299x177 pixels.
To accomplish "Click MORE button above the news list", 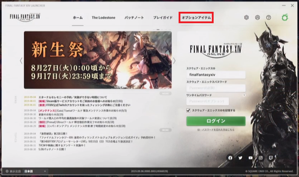I will pos(165,93).
